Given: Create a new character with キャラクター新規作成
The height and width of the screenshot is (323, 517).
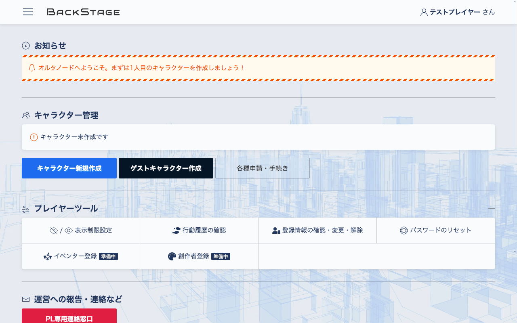Looking at the screenshot, I should click(69, 168).
